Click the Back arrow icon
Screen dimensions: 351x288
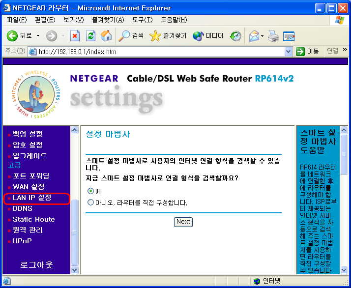[x=12, y=36]
